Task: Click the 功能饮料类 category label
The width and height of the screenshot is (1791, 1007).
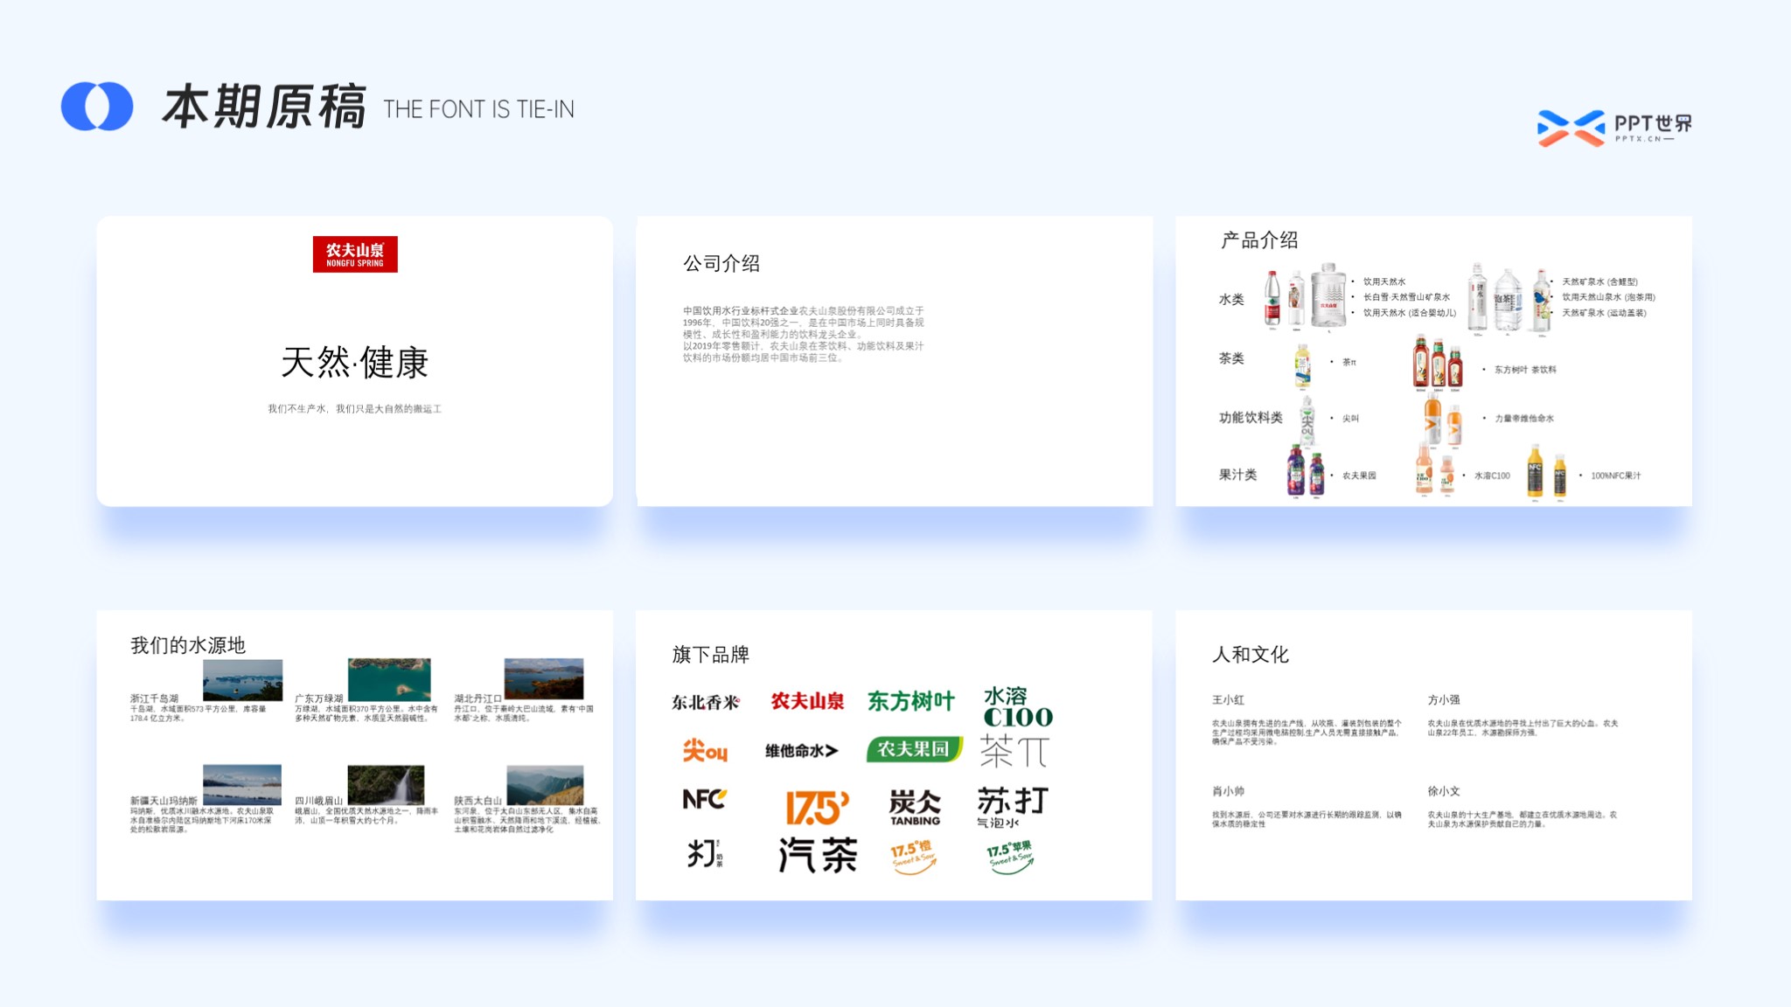Action: (x=1251, y=418)
